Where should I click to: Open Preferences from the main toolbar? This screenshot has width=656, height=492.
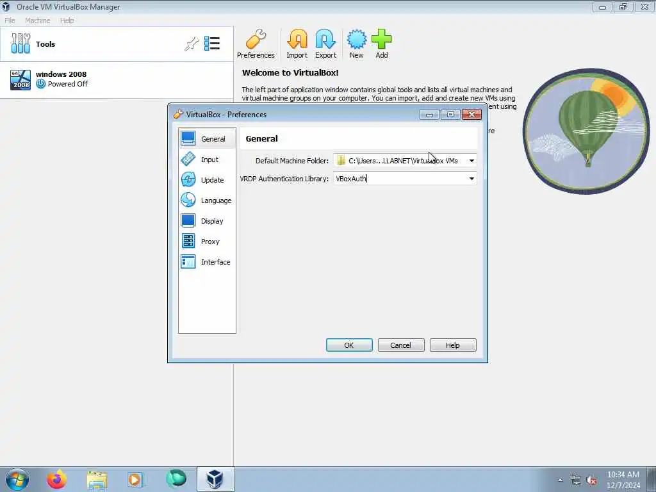(256, 44)
